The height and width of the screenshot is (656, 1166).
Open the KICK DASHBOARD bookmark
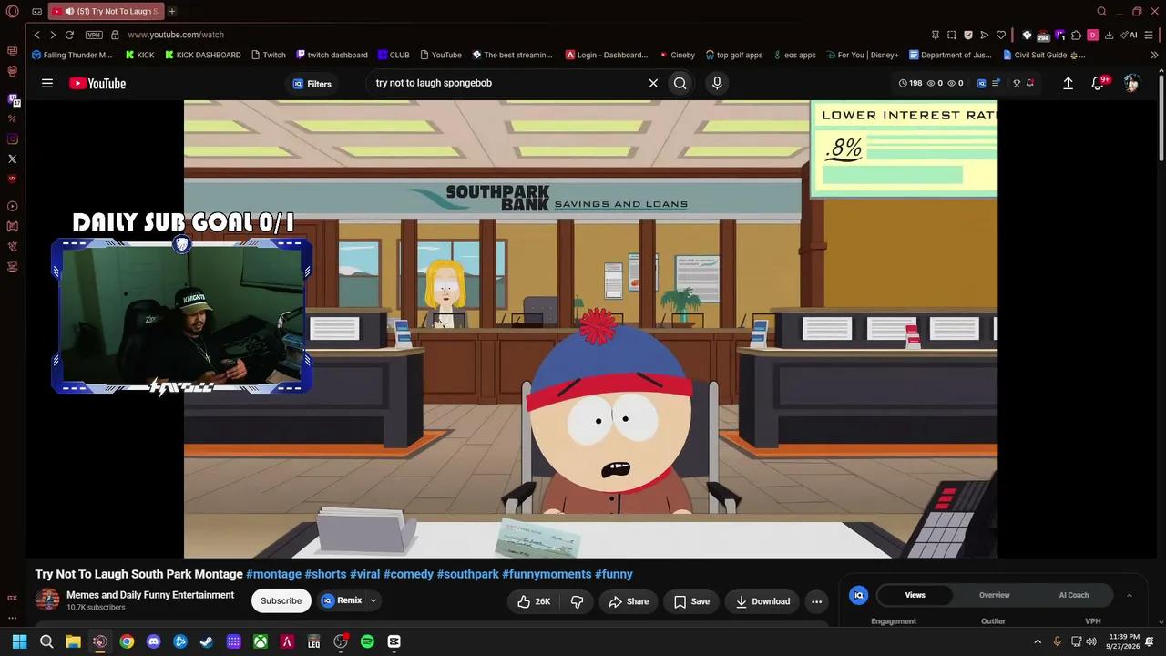tap(202, 55)
